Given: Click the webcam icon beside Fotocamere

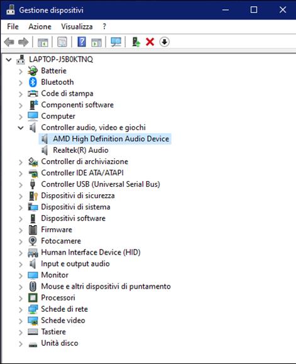Looking at the screenshot, I should coord(33,241).
